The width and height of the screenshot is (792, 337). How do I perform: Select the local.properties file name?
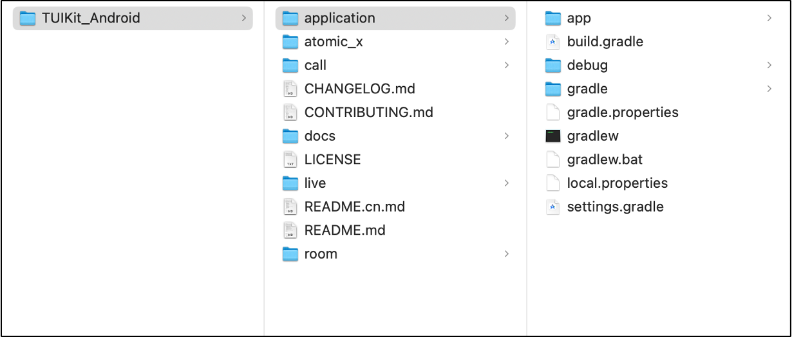[x=617, y=183]
